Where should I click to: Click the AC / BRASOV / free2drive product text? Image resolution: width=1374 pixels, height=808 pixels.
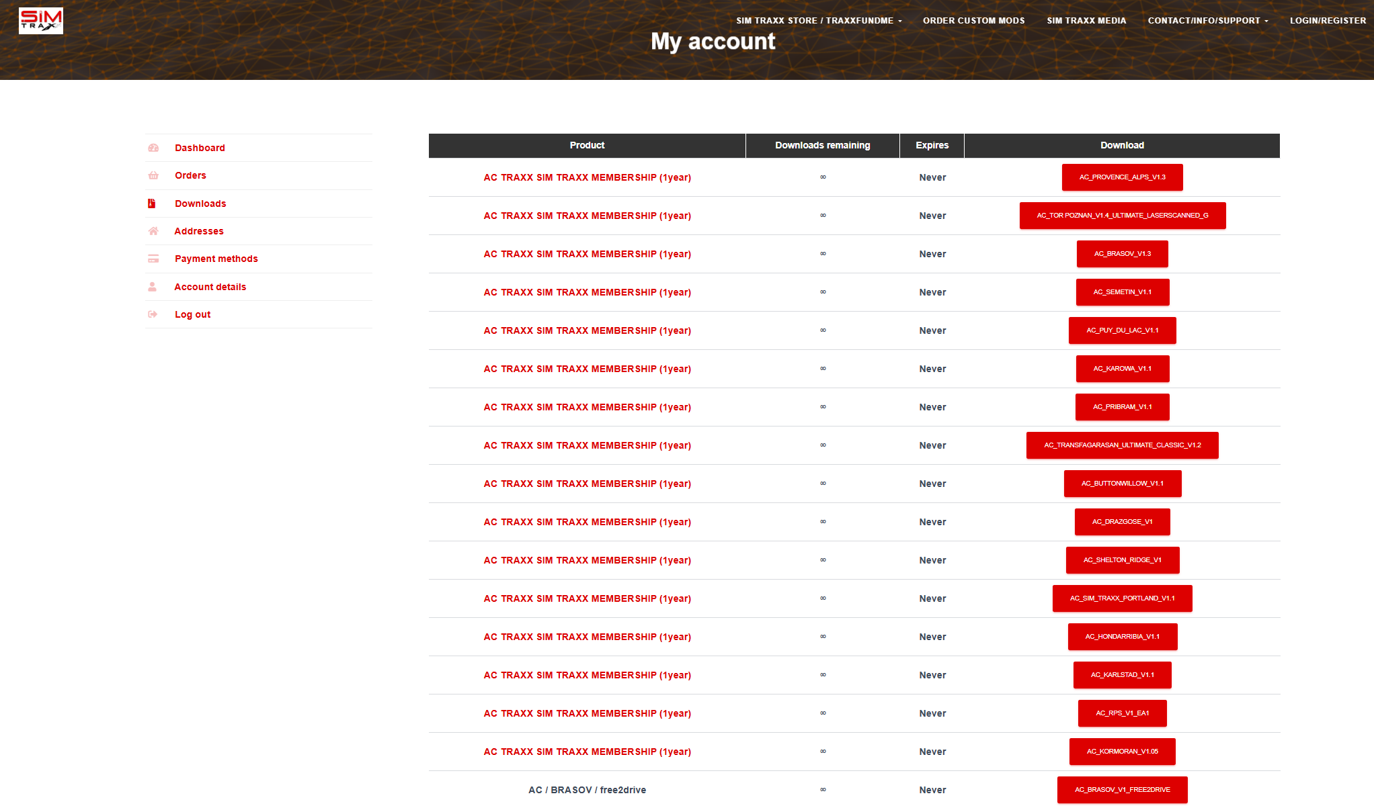(x=588, y=790)
